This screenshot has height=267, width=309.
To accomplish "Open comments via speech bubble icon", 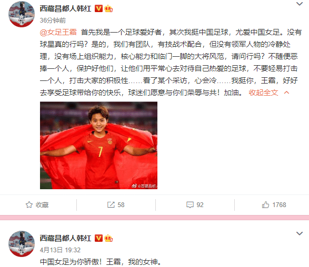I will (190, 204).
